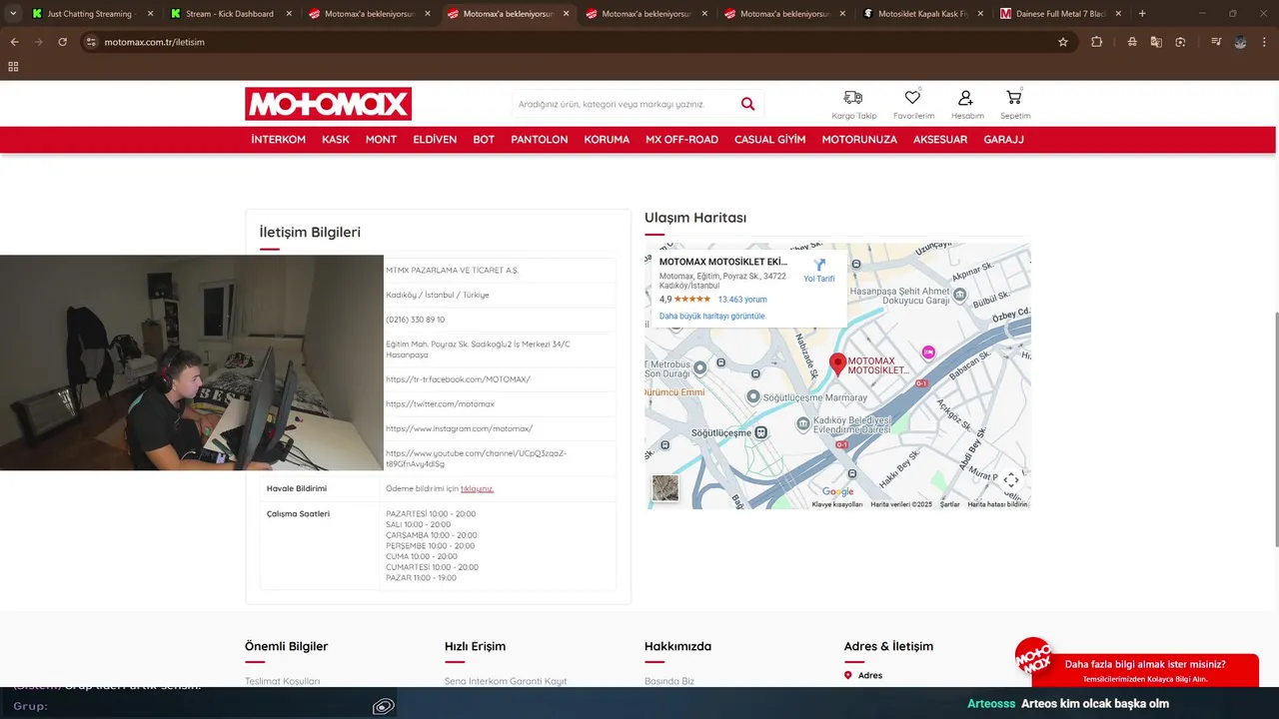Screen dimensions: 1279x719
Task: Open the KORUMA category
Action: coord(607,140)
